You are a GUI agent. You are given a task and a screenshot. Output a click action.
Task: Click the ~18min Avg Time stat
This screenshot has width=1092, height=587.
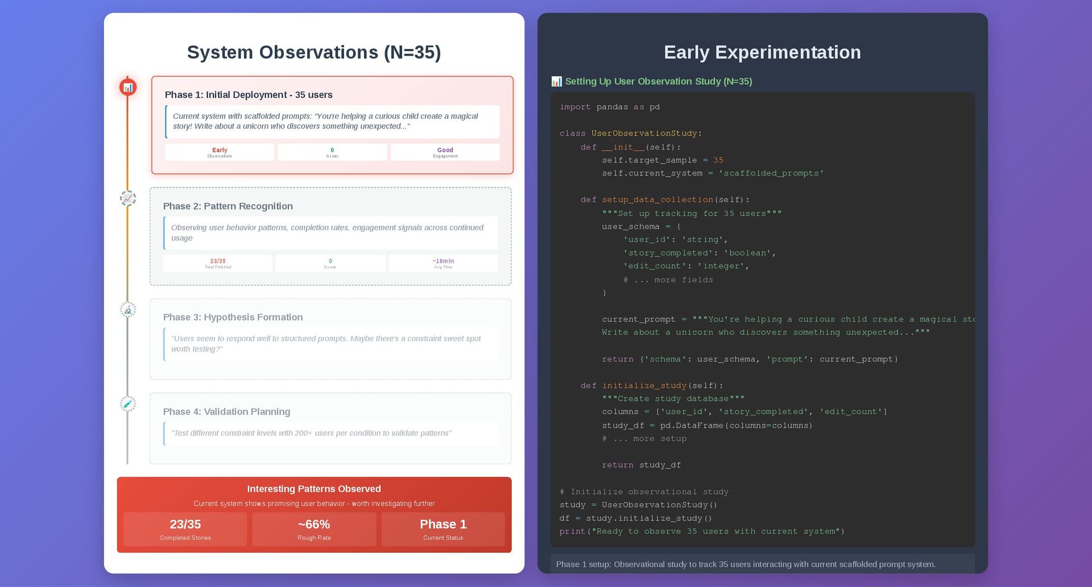click(443, 263)
